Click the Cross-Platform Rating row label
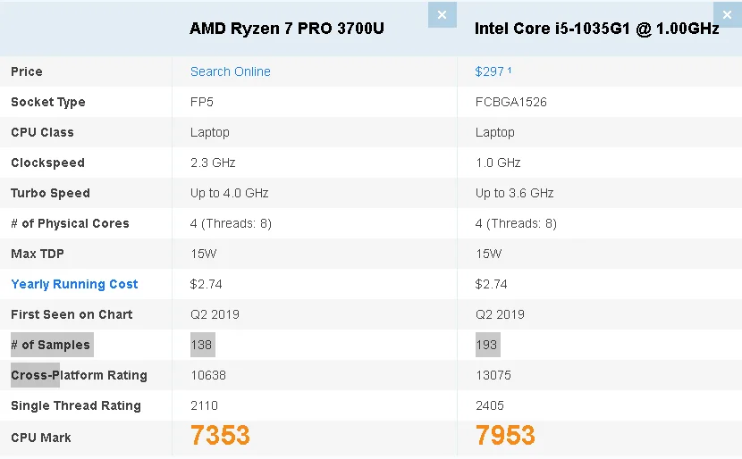The width and height of the screenshot is (742, 459). pos(79,375)
